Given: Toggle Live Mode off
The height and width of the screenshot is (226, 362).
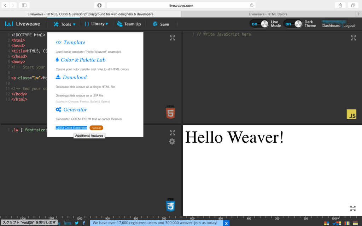Looking at the screenshot, I should [259, 23].
